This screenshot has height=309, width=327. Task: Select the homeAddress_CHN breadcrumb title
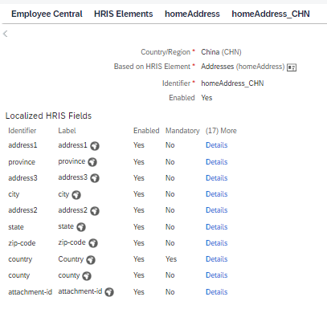pos(271,14)
